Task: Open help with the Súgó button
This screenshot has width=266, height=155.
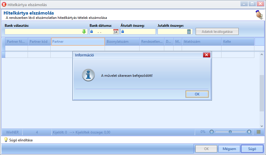Action: 252,149
